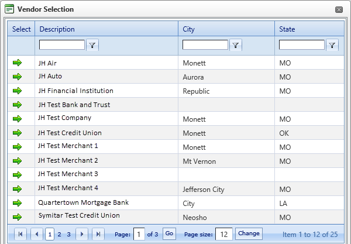The image size is (351, 244).
Task: Click Item 1 to 12 of 25 text
Action: pos(310,235)
